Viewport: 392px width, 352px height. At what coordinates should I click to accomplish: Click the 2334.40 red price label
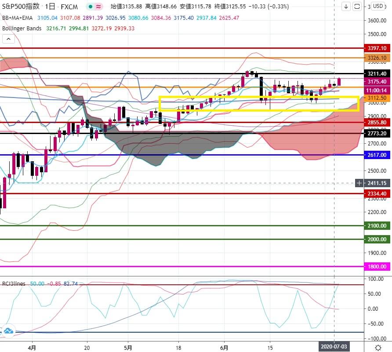click(377, 193)
